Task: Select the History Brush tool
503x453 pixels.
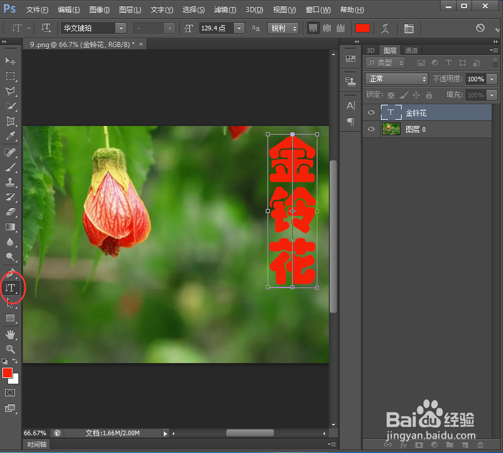Action: click(10, 197)
